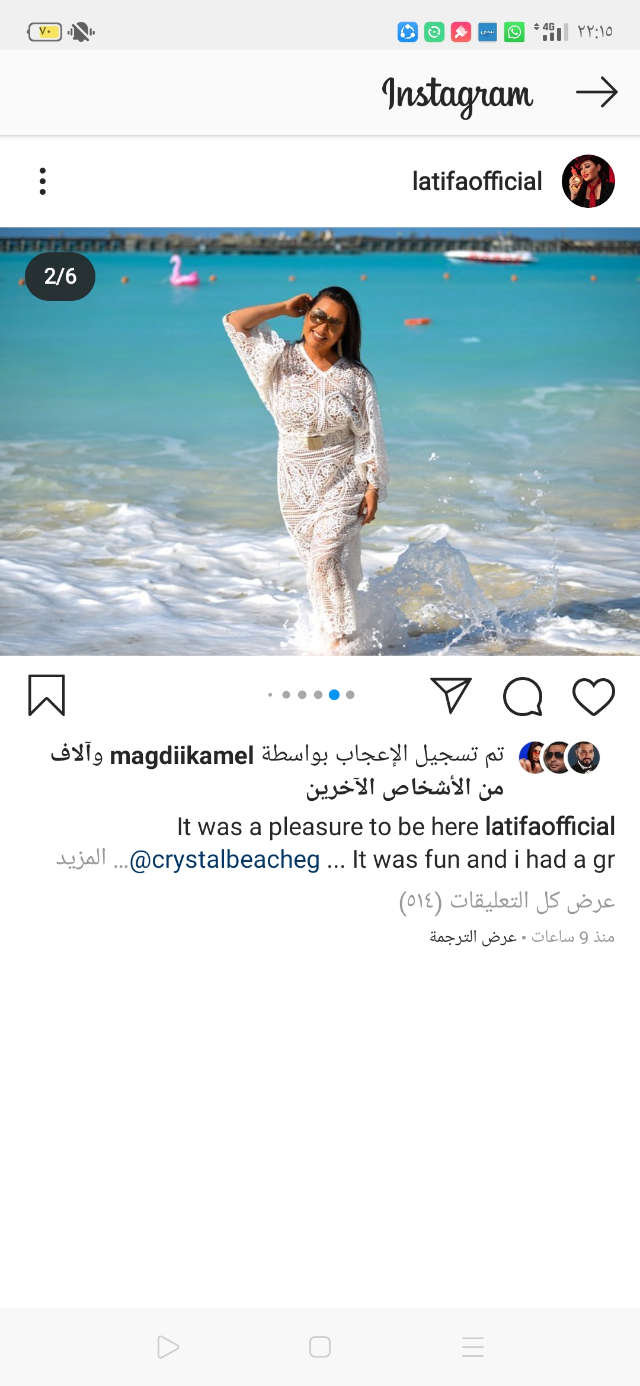The width and height of the screenshot is (640, 1386).
Task: View all comments via عرض كل التعليقات
Action: [507, 901]
